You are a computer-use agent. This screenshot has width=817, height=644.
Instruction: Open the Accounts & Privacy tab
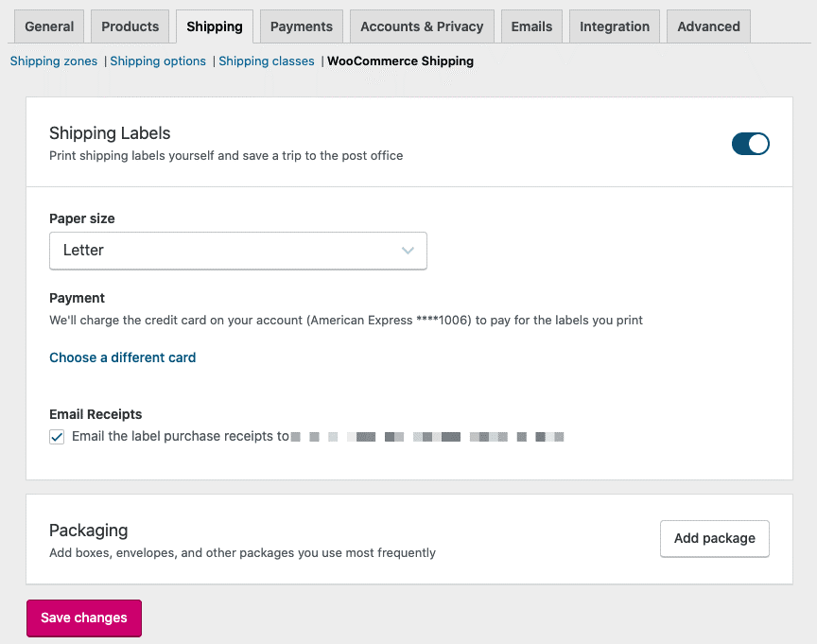tap(421, 26)
